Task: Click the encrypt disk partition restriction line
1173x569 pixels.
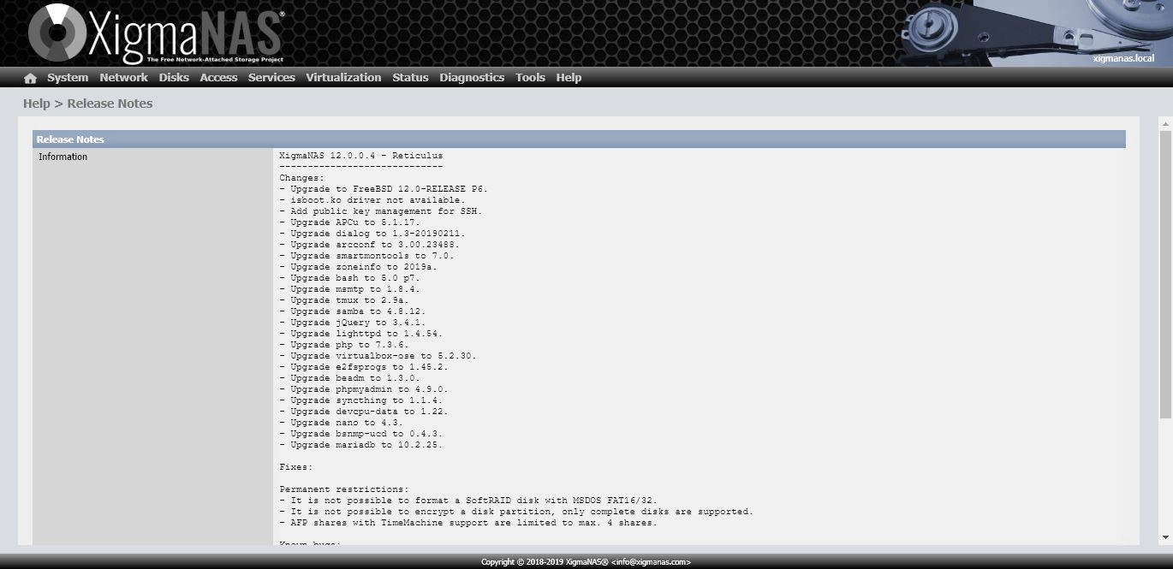Action: [x=516, y=512]
